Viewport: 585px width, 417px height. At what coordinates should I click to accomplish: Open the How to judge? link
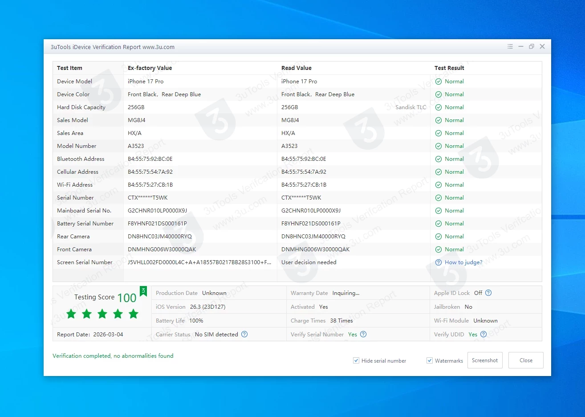click(x=463, y=262)
